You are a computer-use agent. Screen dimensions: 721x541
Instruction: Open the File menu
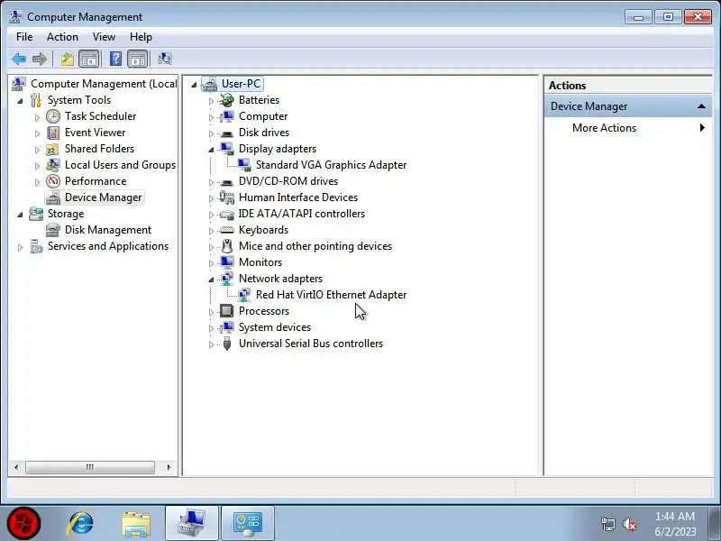click(x=24, y=37)
